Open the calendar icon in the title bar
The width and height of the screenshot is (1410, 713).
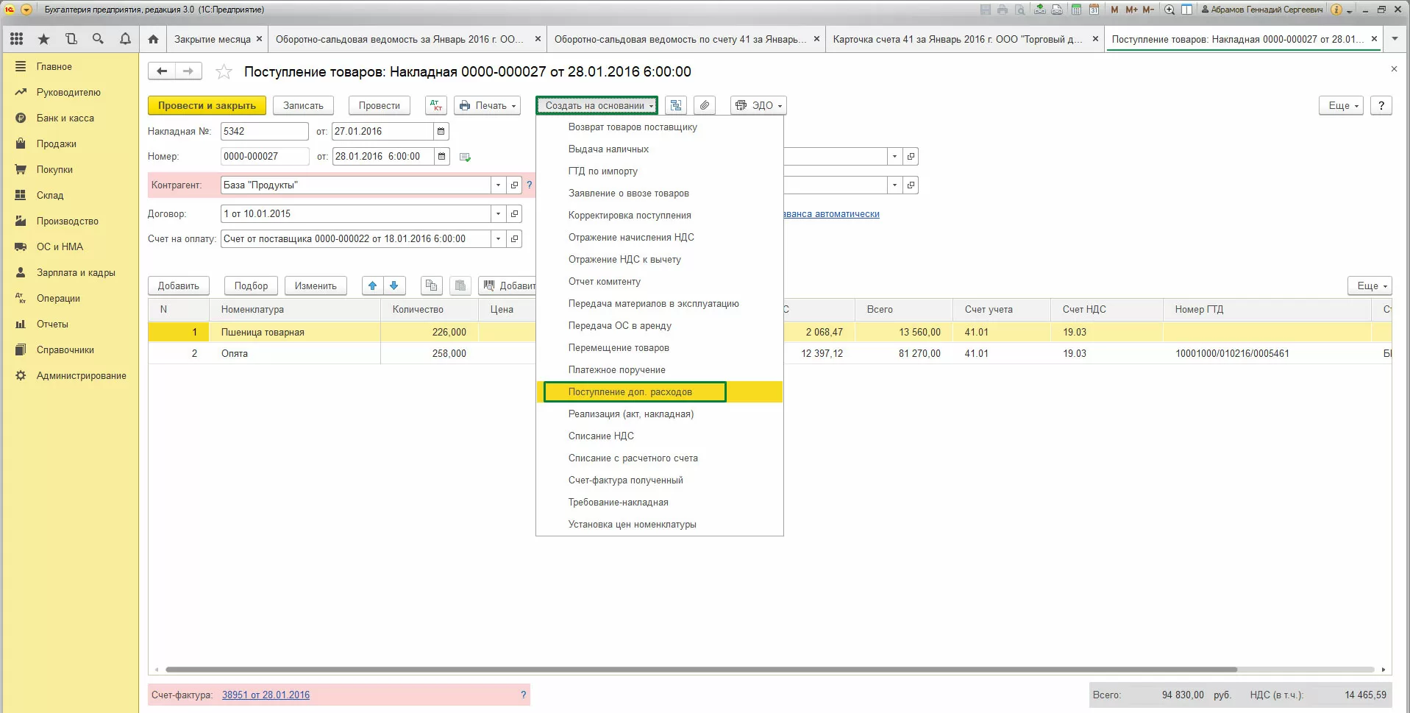tap(1094, 10)
